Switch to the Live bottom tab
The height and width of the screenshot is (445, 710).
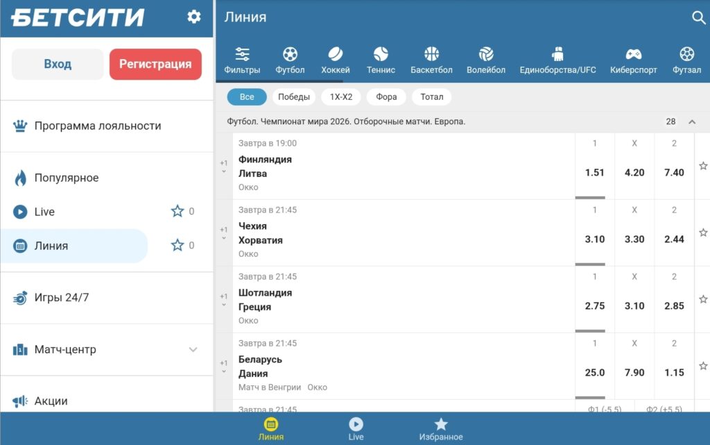[x=356, y=428]
